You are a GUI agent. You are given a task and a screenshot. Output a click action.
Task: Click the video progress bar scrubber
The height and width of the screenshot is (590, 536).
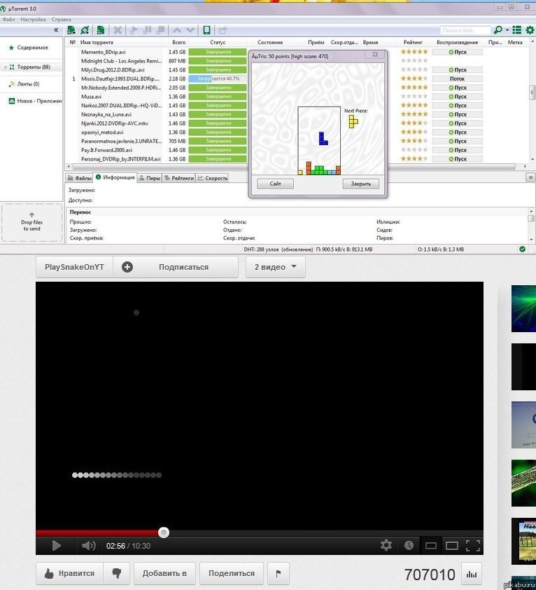(x=164, y=533)
